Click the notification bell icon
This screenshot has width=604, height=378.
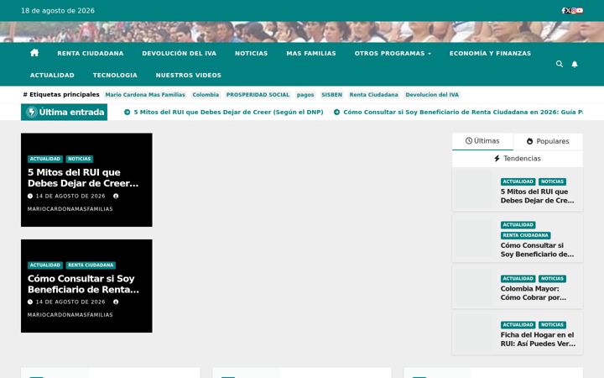click(x=575, y=64)
